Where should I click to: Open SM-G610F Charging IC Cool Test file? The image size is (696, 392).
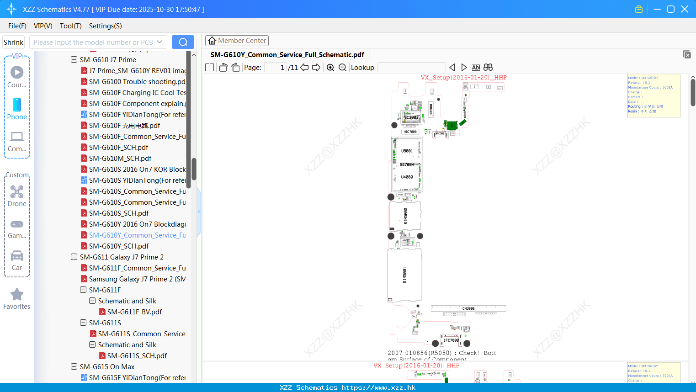tap(133, 92)
